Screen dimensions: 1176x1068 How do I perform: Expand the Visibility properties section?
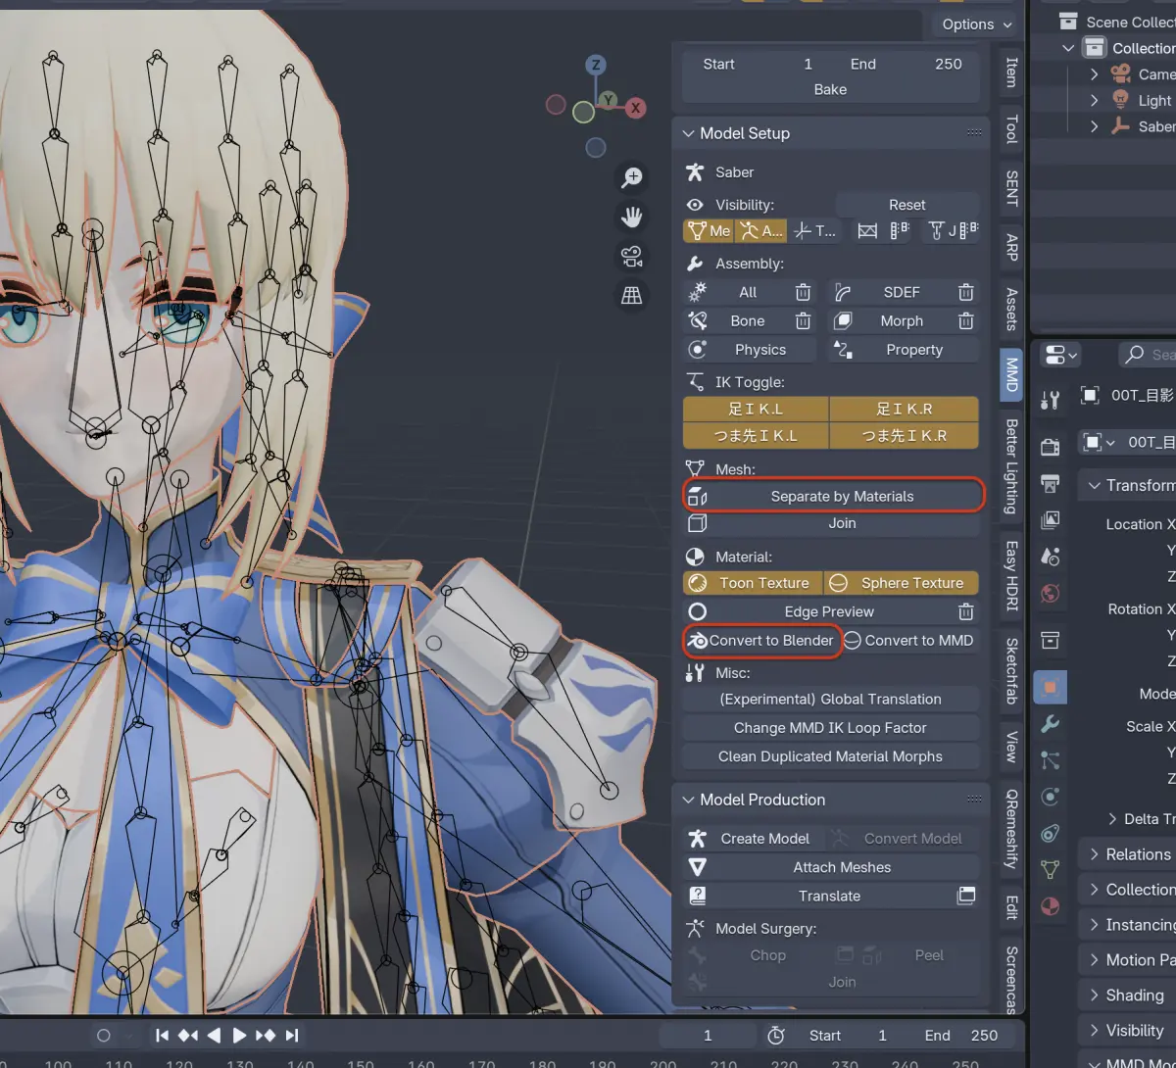coord(1094,1031)
